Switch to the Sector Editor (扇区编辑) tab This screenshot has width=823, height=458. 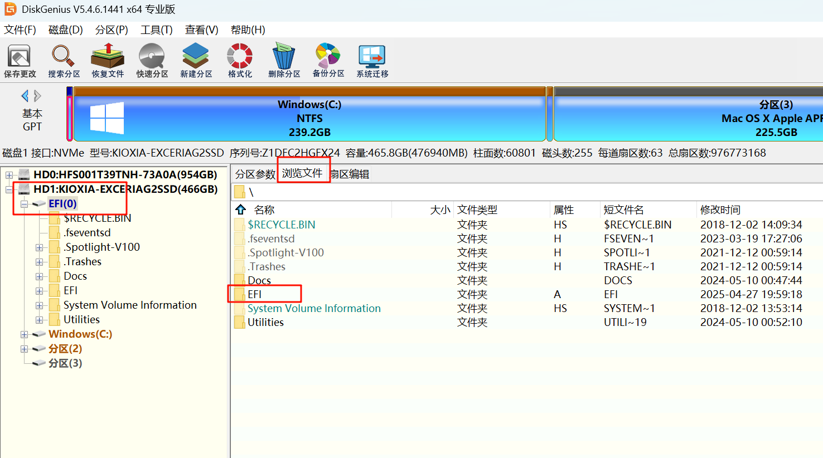[350, 174]
